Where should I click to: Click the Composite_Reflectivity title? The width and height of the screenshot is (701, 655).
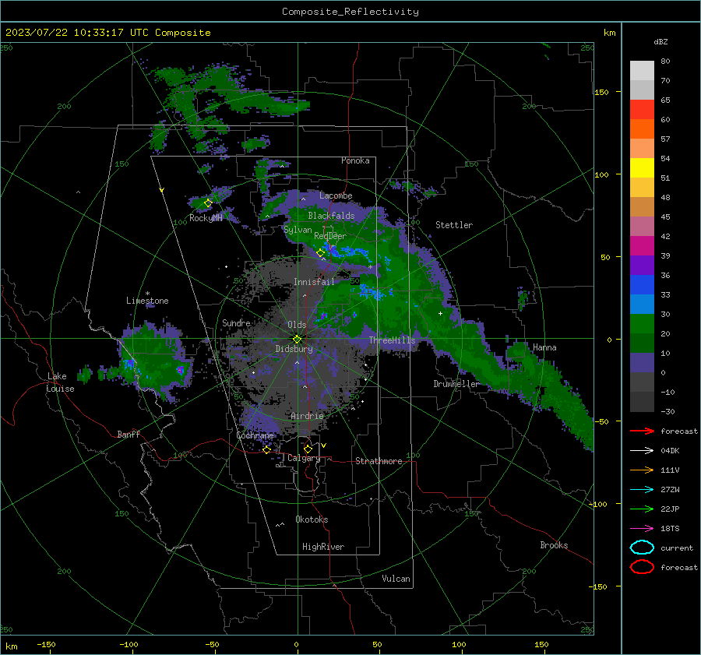coord(350,12)
